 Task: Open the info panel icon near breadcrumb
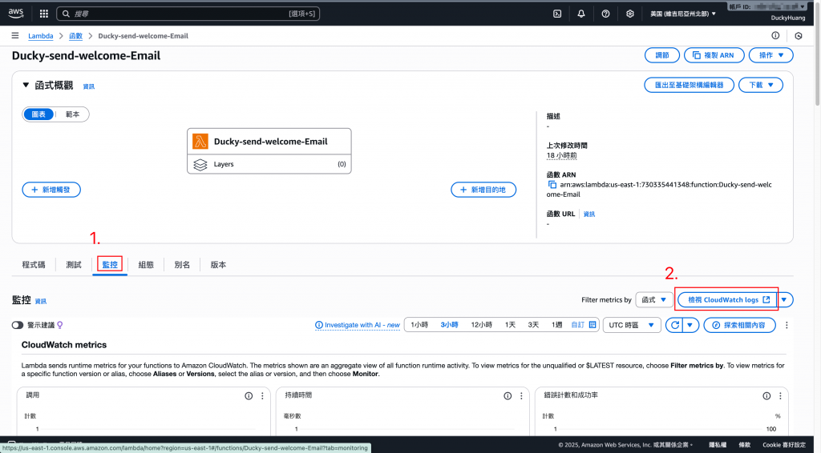[x=775, y=35]
